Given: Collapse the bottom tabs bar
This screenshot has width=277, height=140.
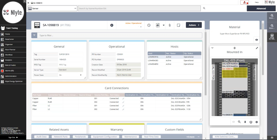Looking at the screenshot, I should (x=199, y=137).
